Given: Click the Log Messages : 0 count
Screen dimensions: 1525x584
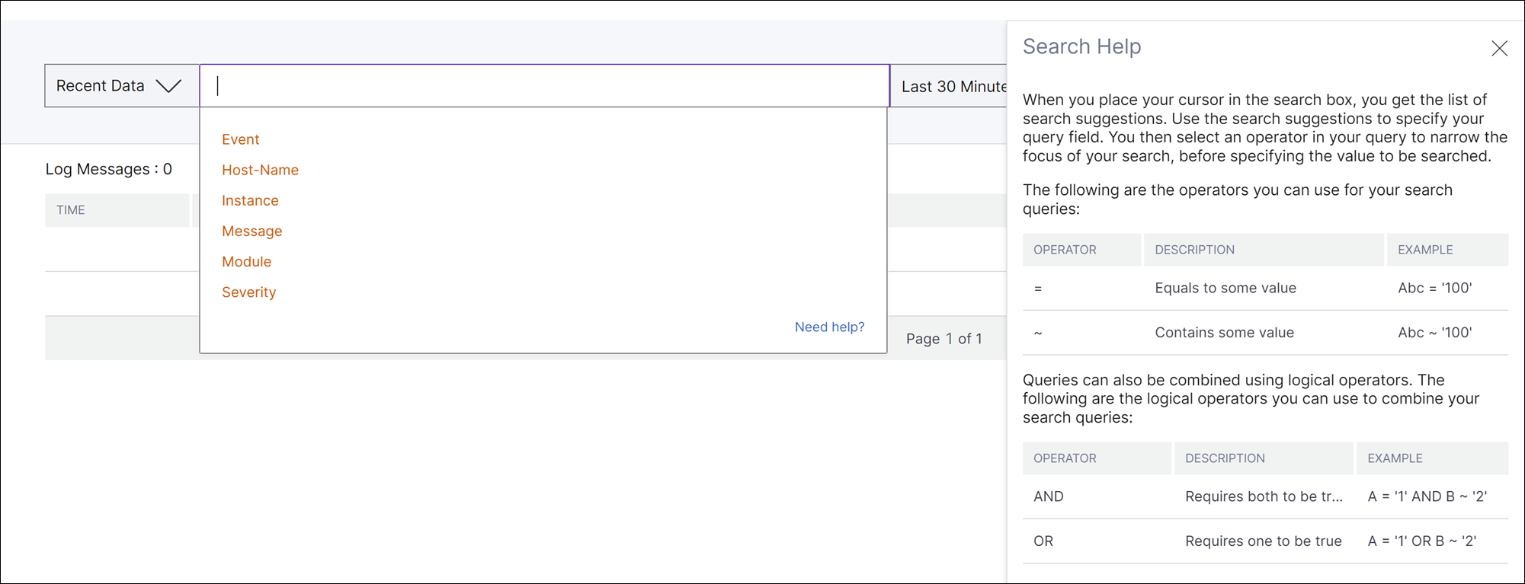Looking at the screenshot, I should click(x=109, y=169).
